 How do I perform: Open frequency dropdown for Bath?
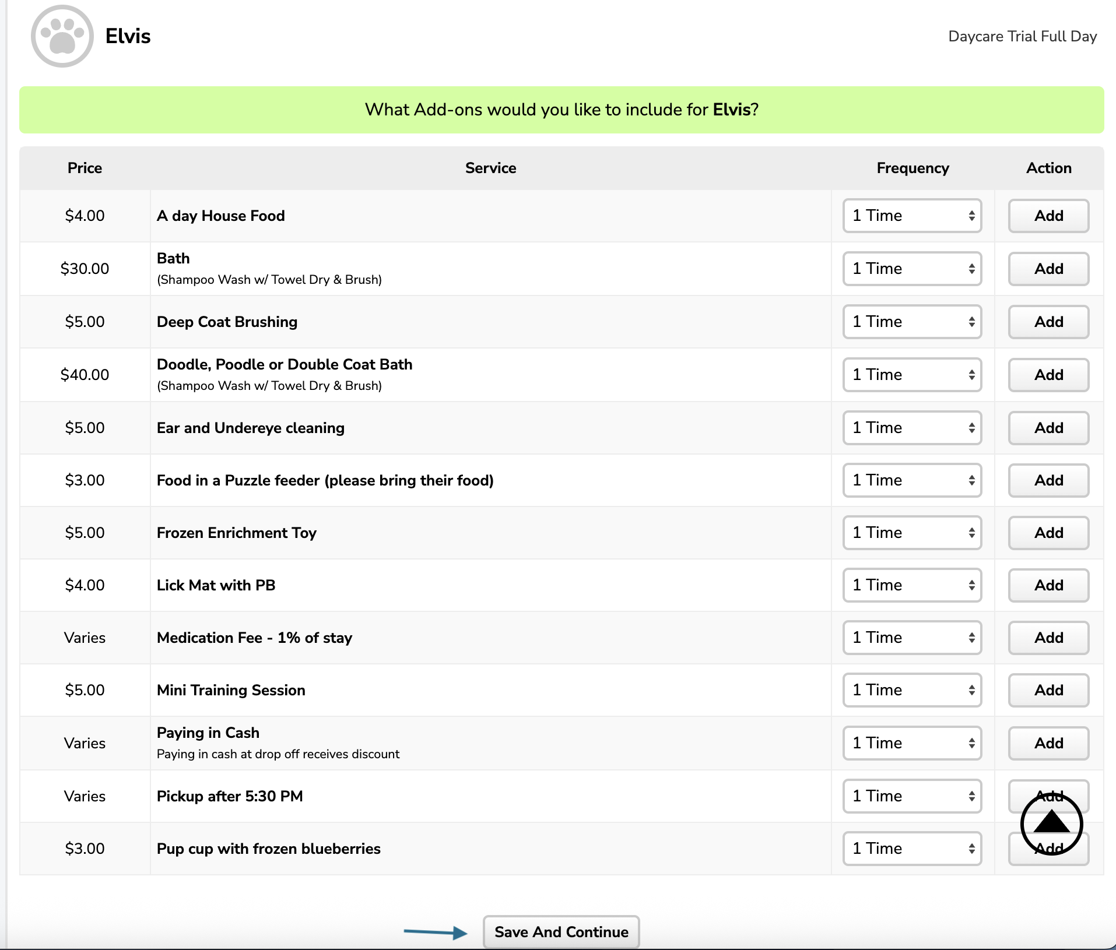(x=912, y=269)
